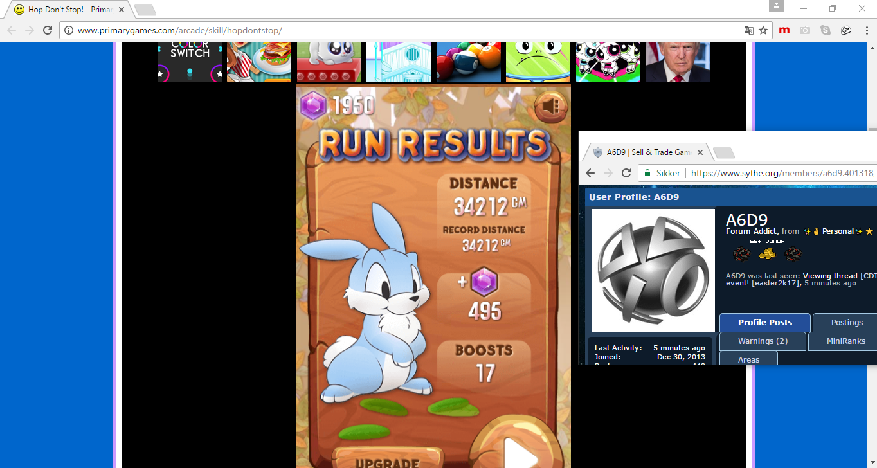
Task: Click the gold coins donor badge
Action: tap(767, 255)
